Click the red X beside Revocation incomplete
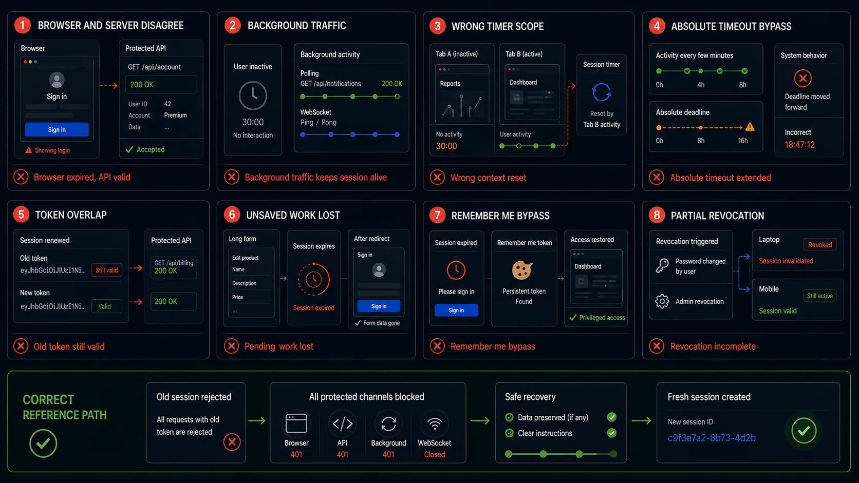 (657, 346)
